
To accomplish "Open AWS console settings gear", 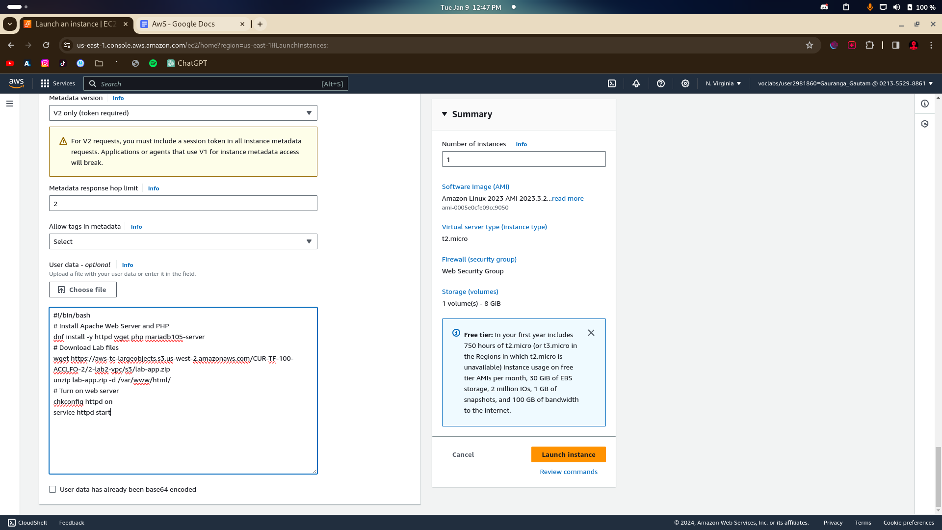I will point(685,83).
